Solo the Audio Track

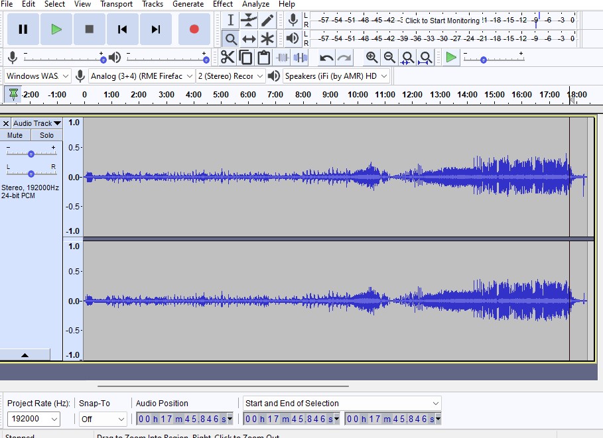point(46,135)
